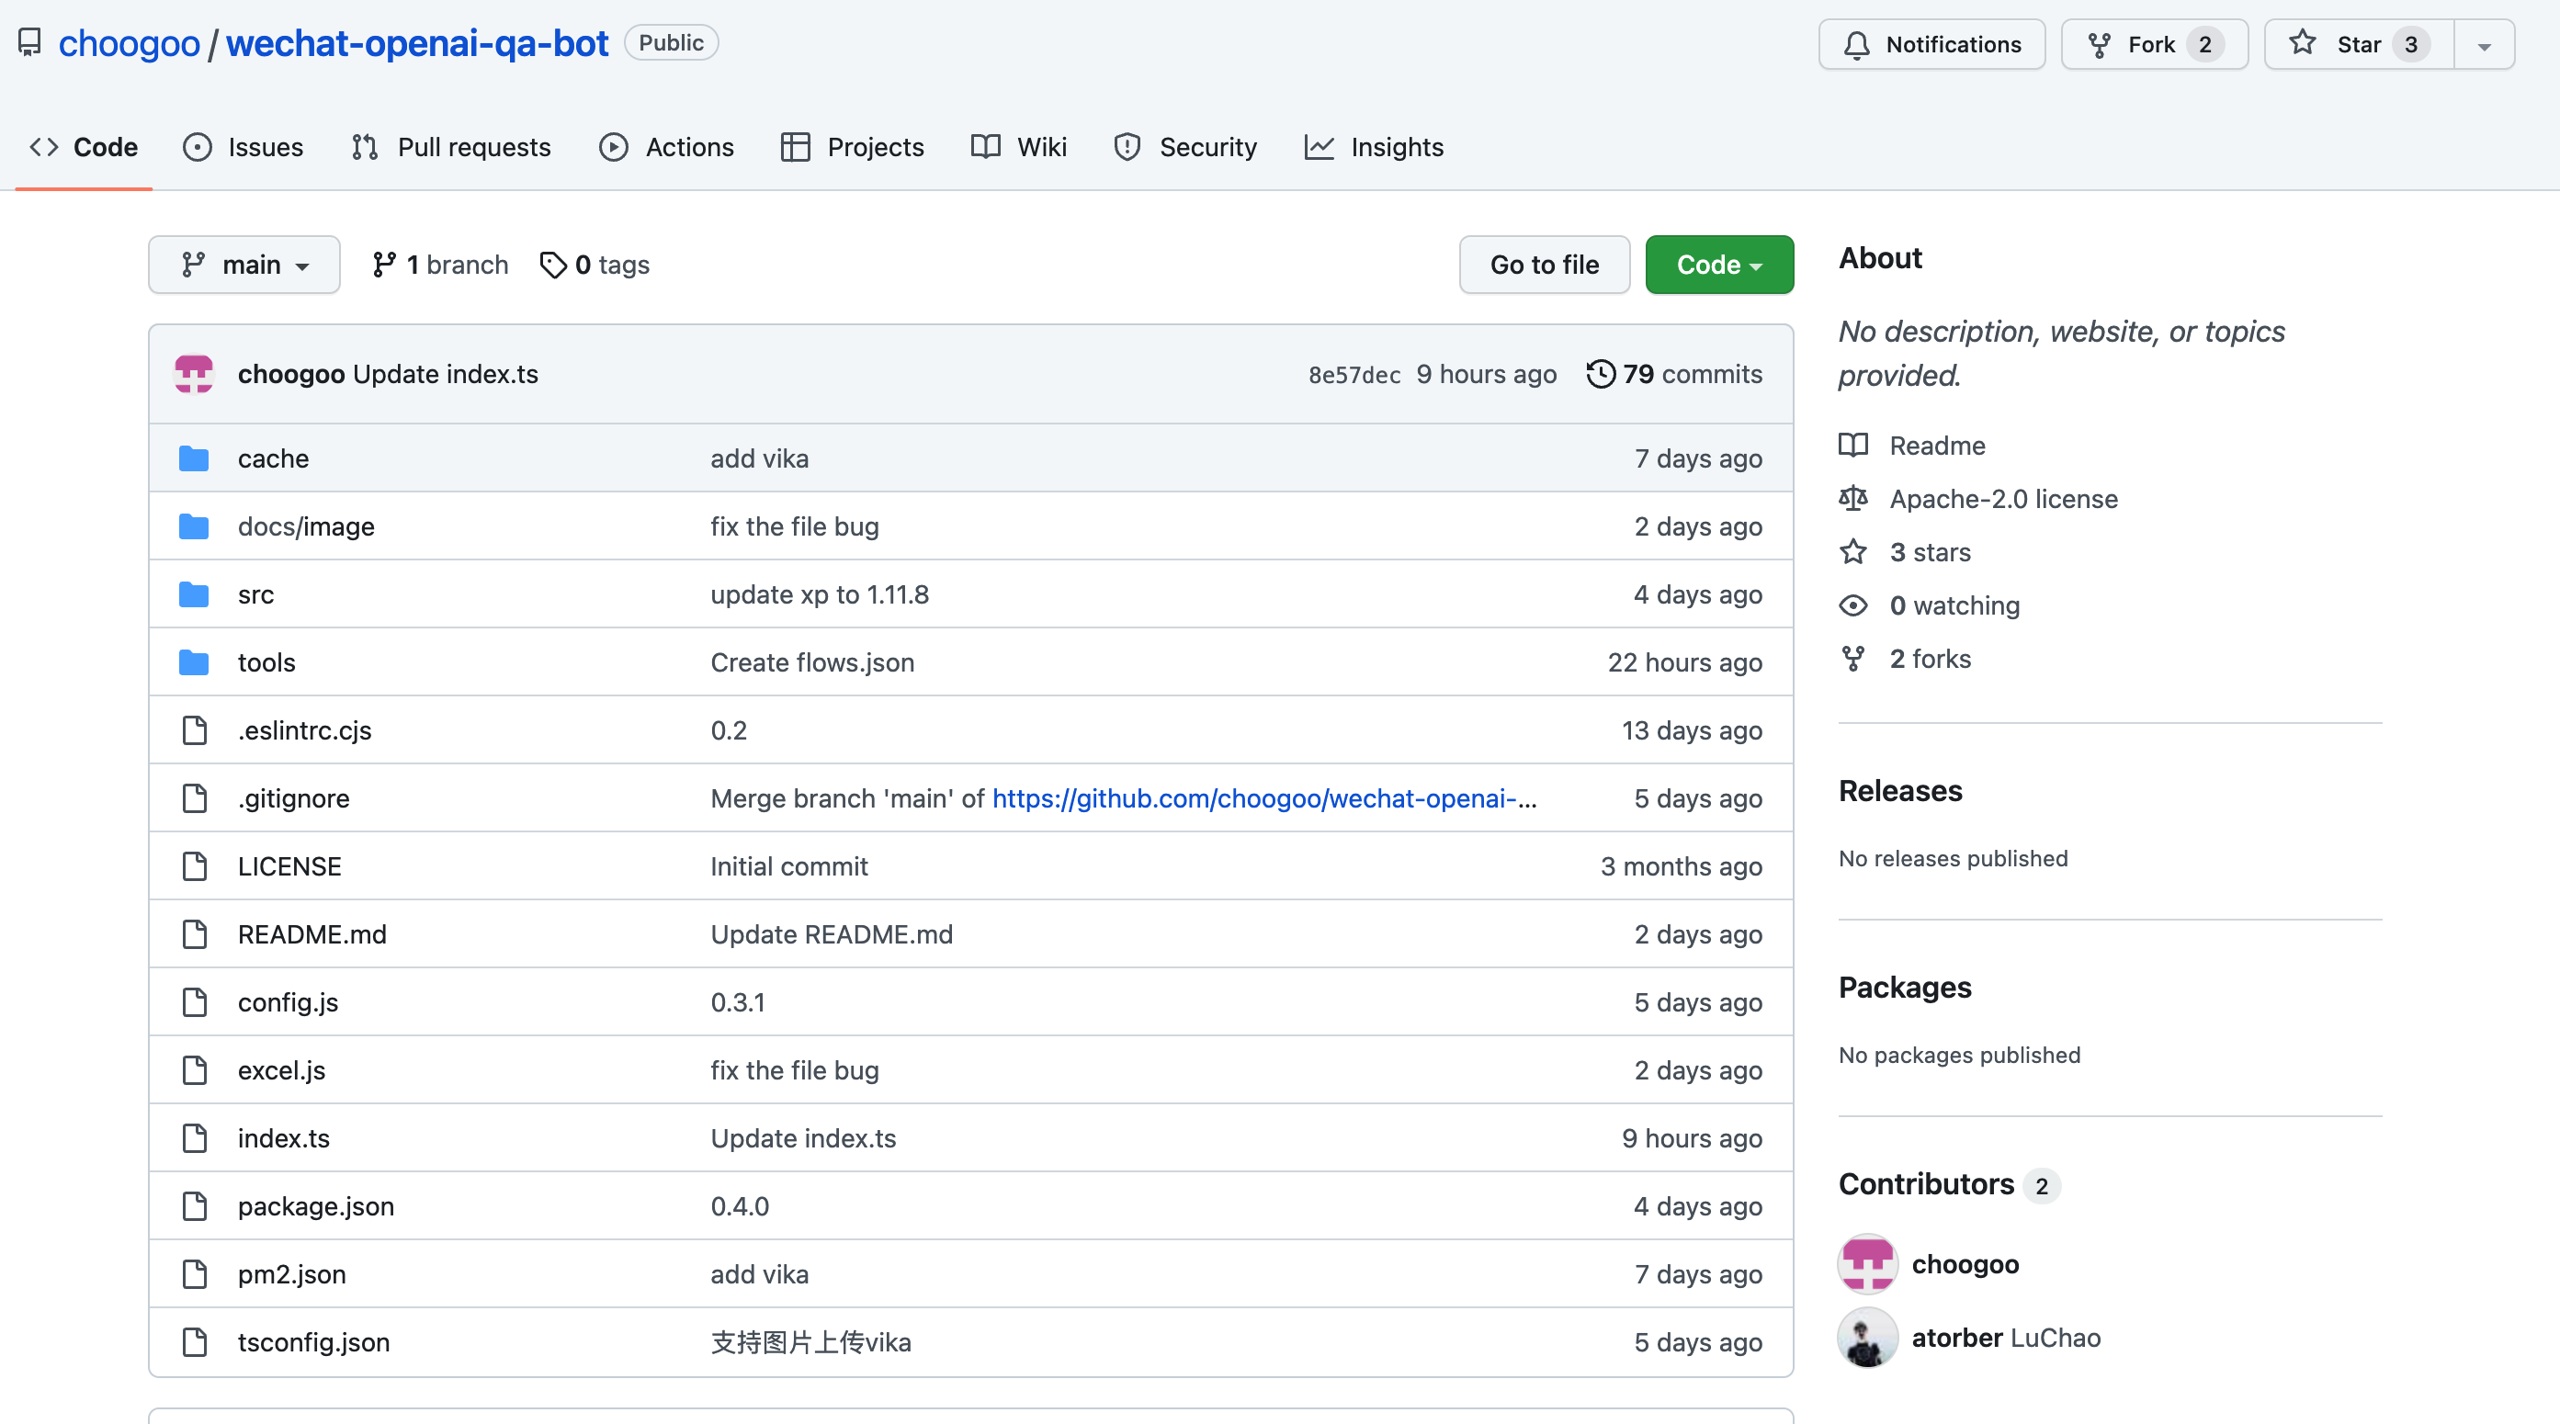Open commit hash 8e57dec
The image size is (2560, 1424).
coord(1354,375)
